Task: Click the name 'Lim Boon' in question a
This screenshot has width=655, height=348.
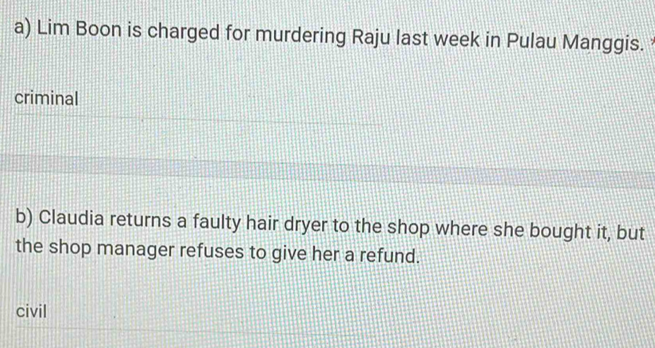Action: click(79, 30)
